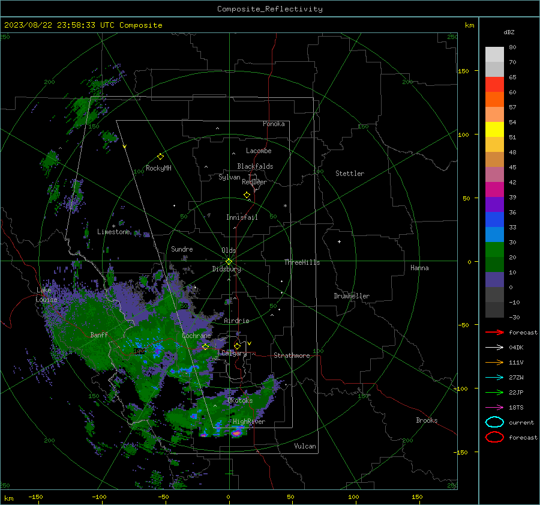Viewport: 540px width, 505px height.
Task: Click the Hanna label
Action: point(419,268)
